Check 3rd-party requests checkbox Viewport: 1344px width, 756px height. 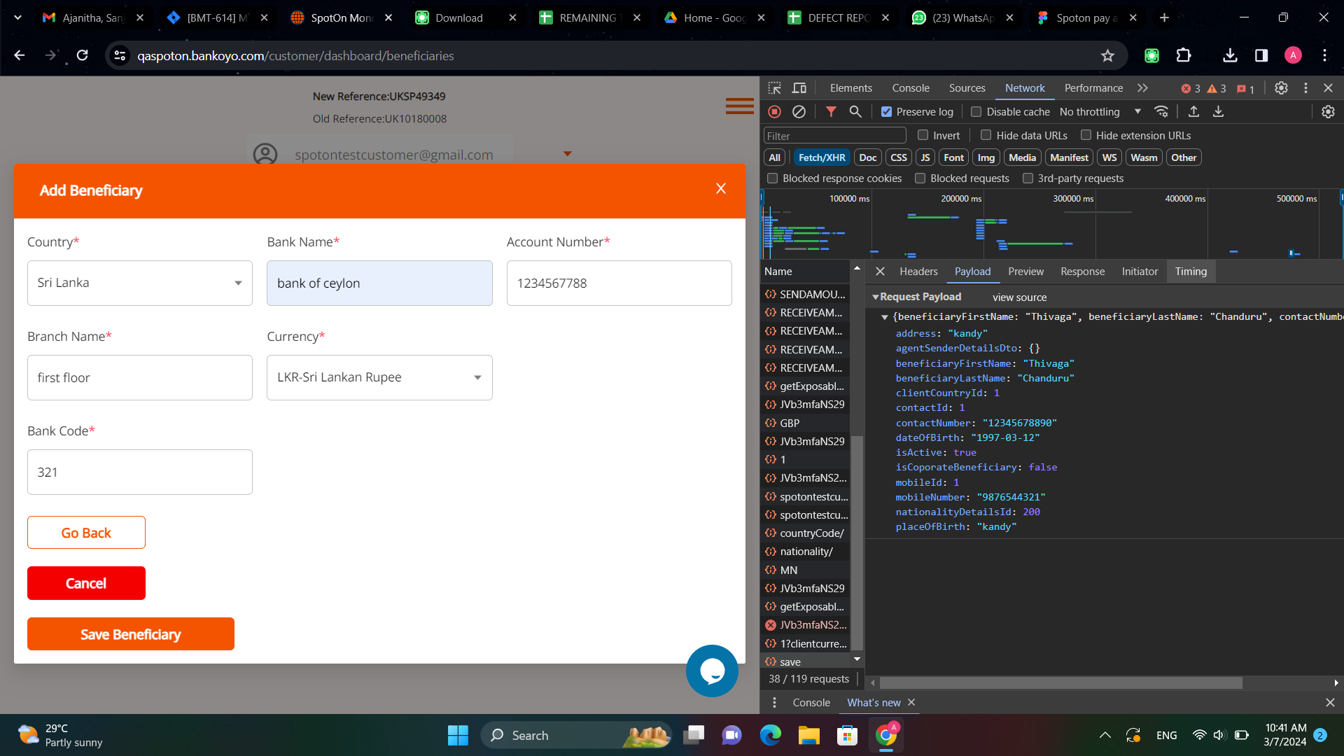[1028, 178]
